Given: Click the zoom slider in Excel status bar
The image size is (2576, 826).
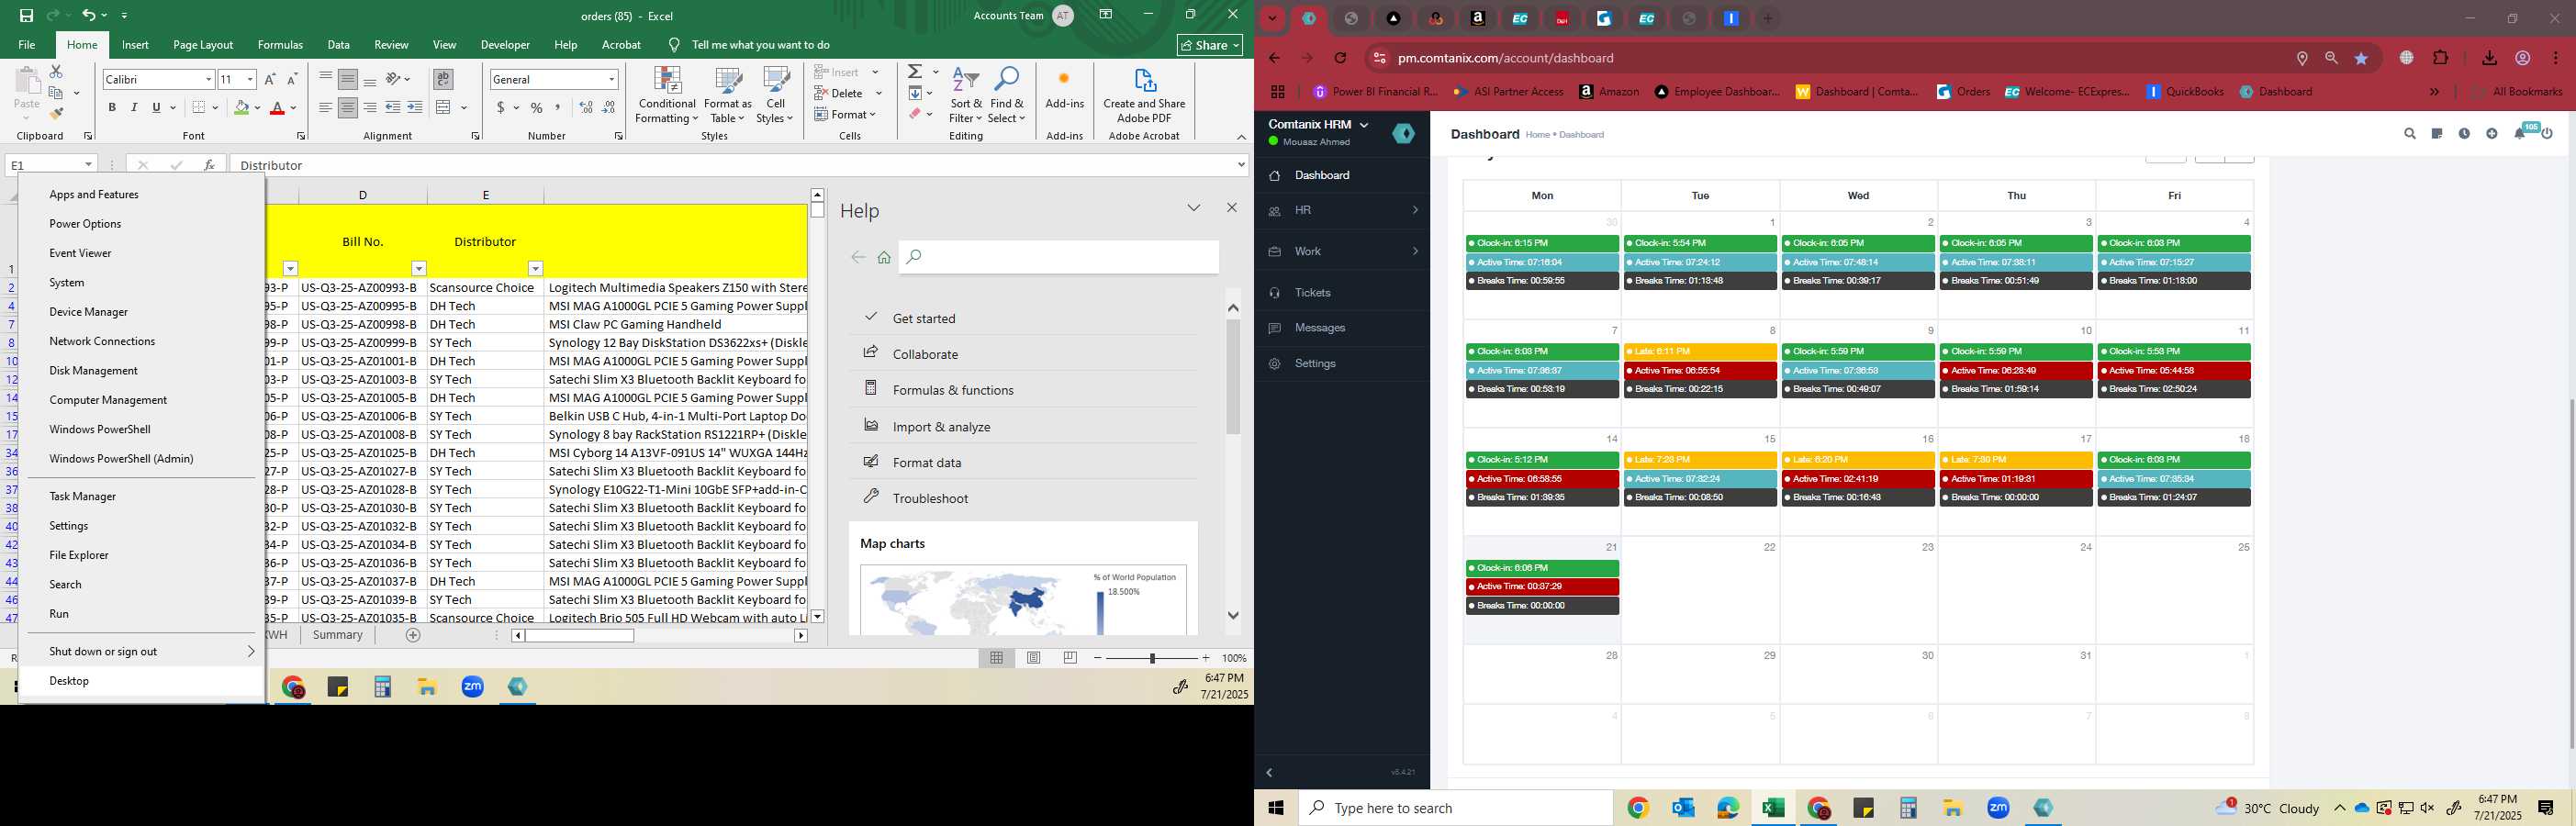Looking at the screenshot, I should tap(1152, 658).
